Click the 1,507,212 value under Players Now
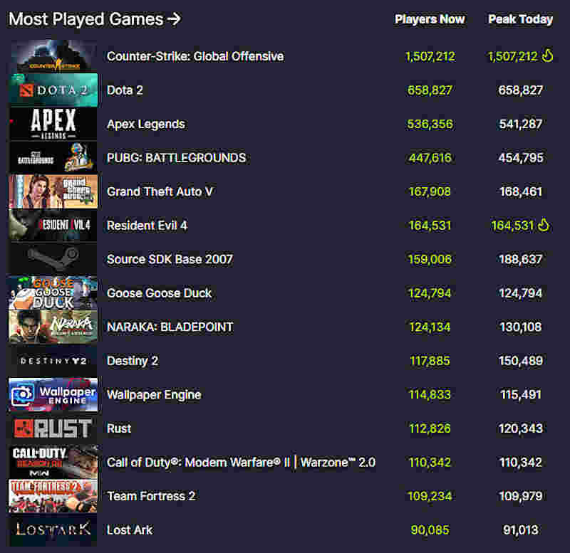 click(430, 56)
